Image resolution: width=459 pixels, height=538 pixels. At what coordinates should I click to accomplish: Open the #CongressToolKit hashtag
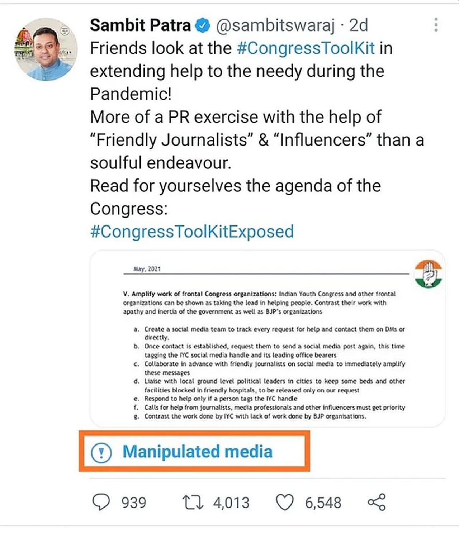pyautogui.click(x=306, y=48)
